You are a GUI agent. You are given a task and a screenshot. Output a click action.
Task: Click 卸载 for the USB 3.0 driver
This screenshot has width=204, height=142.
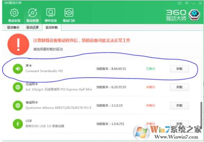pos(179,123)
